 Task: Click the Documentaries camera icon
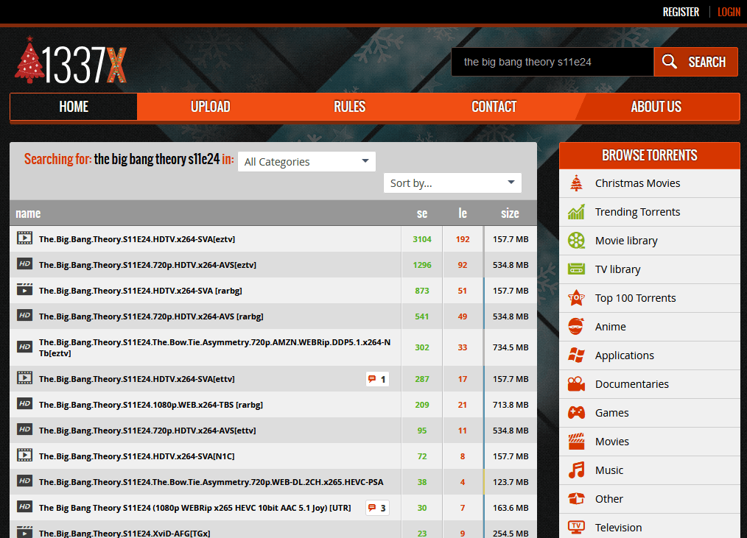click(576, 383)
